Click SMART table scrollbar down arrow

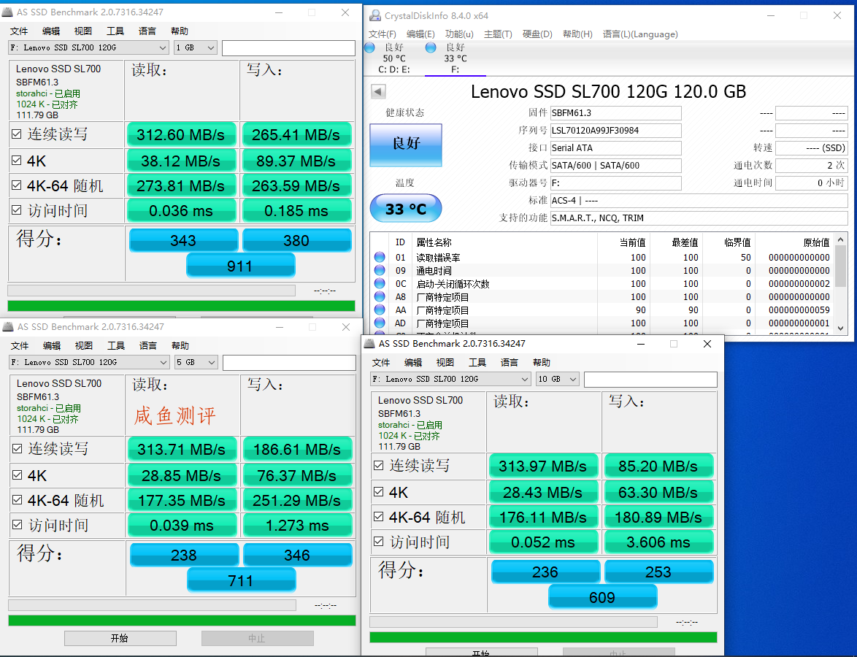click(x=841, y=328)
